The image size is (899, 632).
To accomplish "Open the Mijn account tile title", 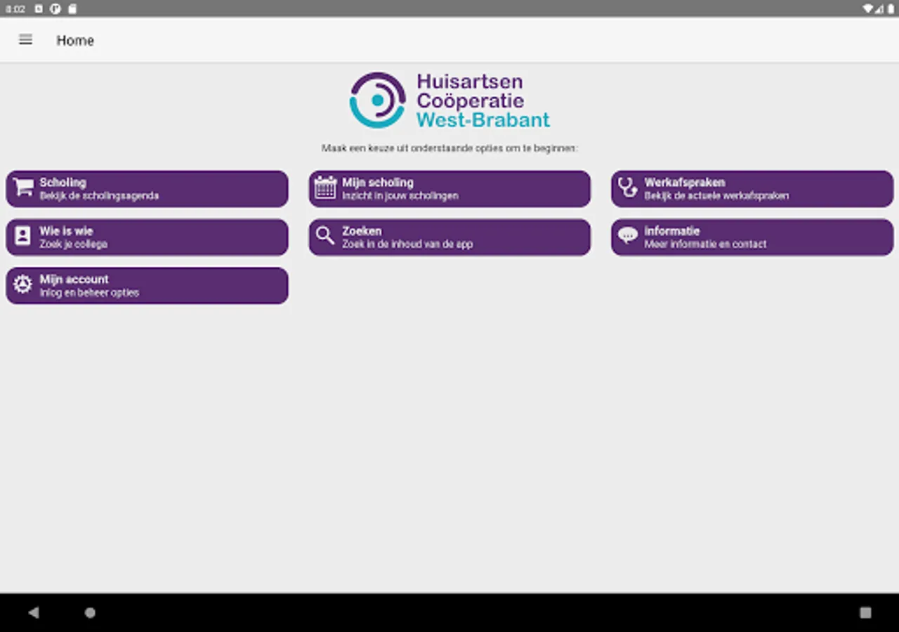I will click(74, 279).
